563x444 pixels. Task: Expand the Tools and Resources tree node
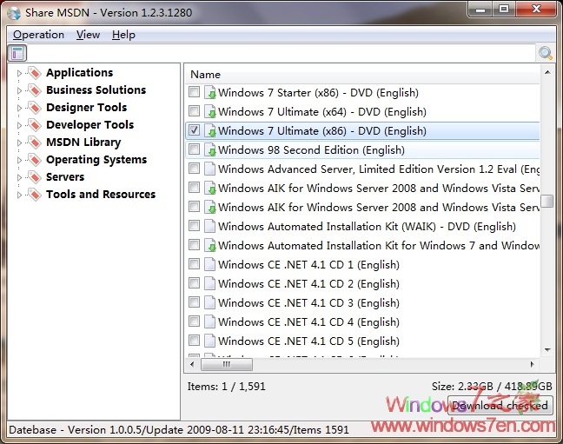(19, 195)
